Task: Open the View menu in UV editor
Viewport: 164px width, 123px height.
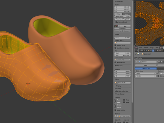Action: 141,47
